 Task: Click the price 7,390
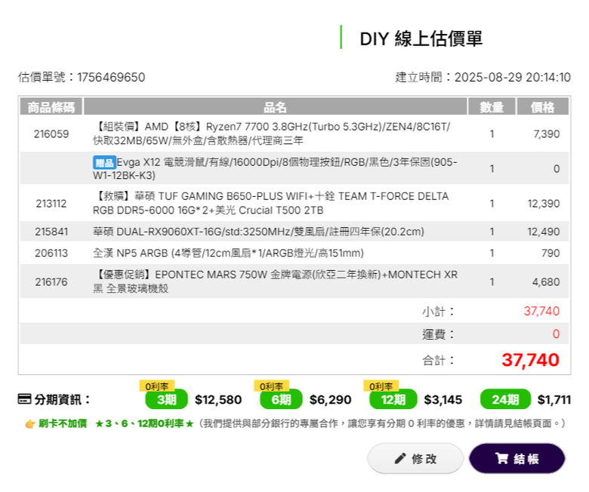[x=547, y=134]
